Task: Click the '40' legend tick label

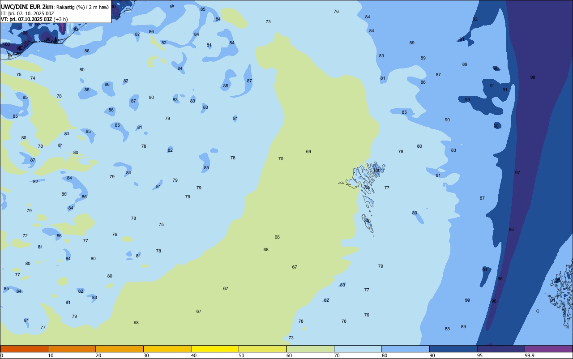Action: click(194, 355)
